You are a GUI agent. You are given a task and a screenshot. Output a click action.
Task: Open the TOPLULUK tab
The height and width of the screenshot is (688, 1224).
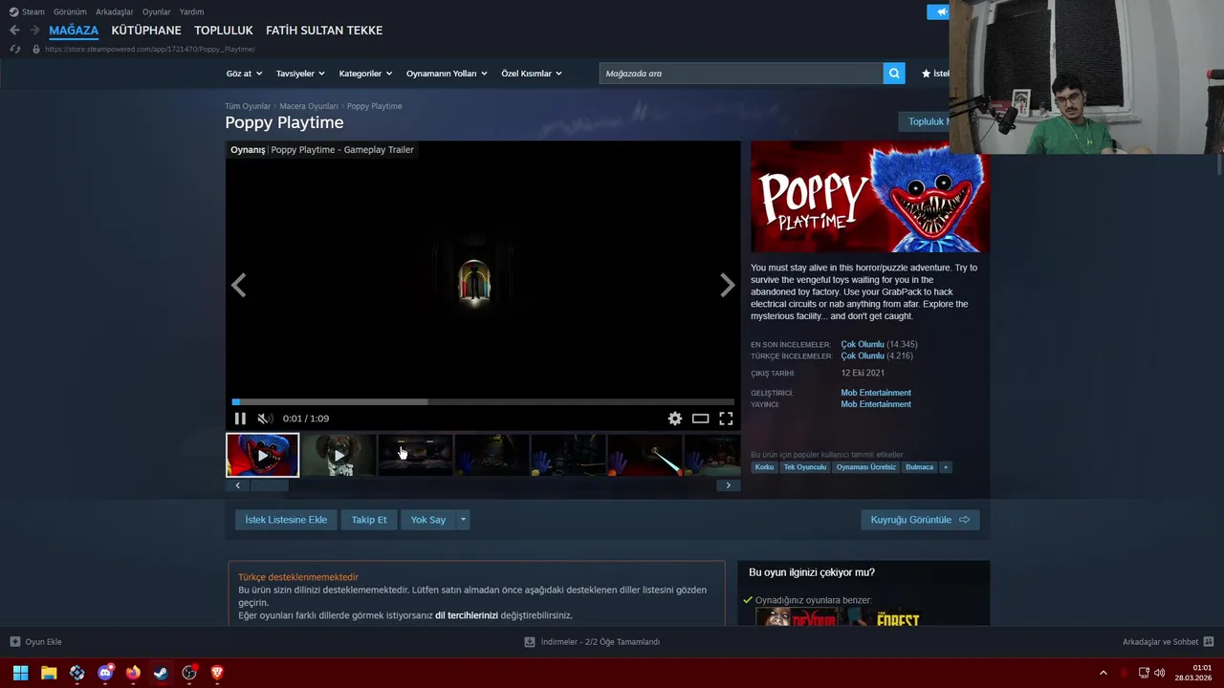click(x=224, y=31)
